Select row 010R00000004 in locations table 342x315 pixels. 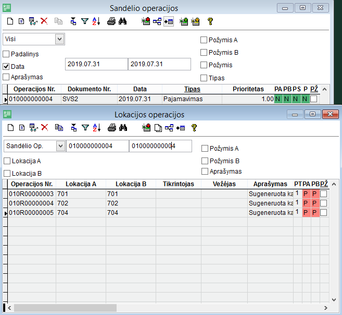31,203
